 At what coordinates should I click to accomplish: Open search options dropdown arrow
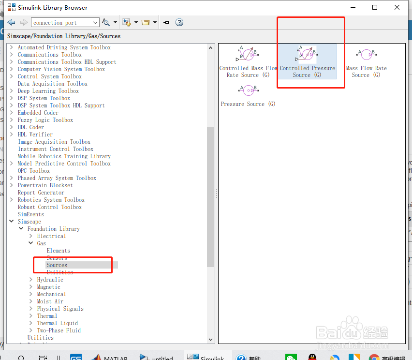(x=115, y=22)
